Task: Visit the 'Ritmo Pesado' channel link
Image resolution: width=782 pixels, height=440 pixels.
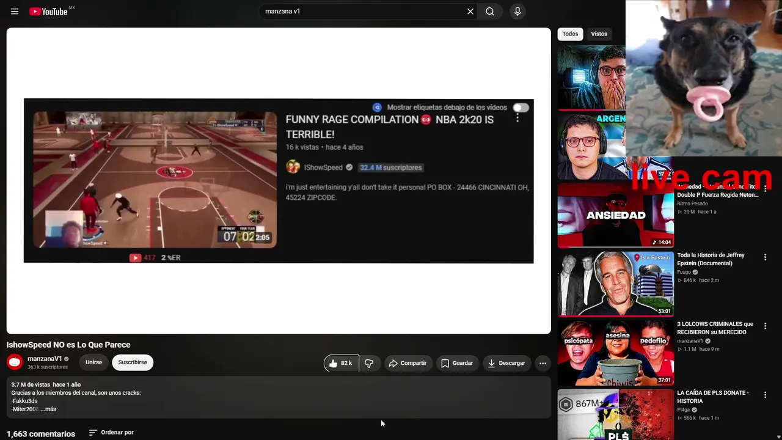Action: tap(692, 204)
